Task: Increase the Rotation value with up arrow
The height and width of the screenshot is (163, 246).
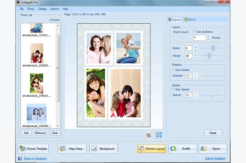Action: pos(196,74)
